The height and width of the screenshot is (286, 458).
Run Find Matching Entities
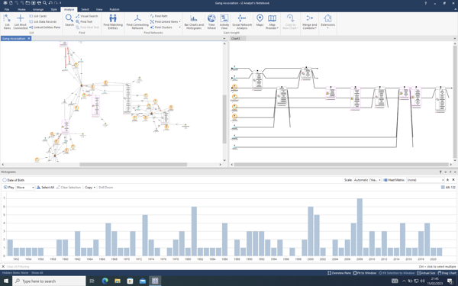point(113,21)
